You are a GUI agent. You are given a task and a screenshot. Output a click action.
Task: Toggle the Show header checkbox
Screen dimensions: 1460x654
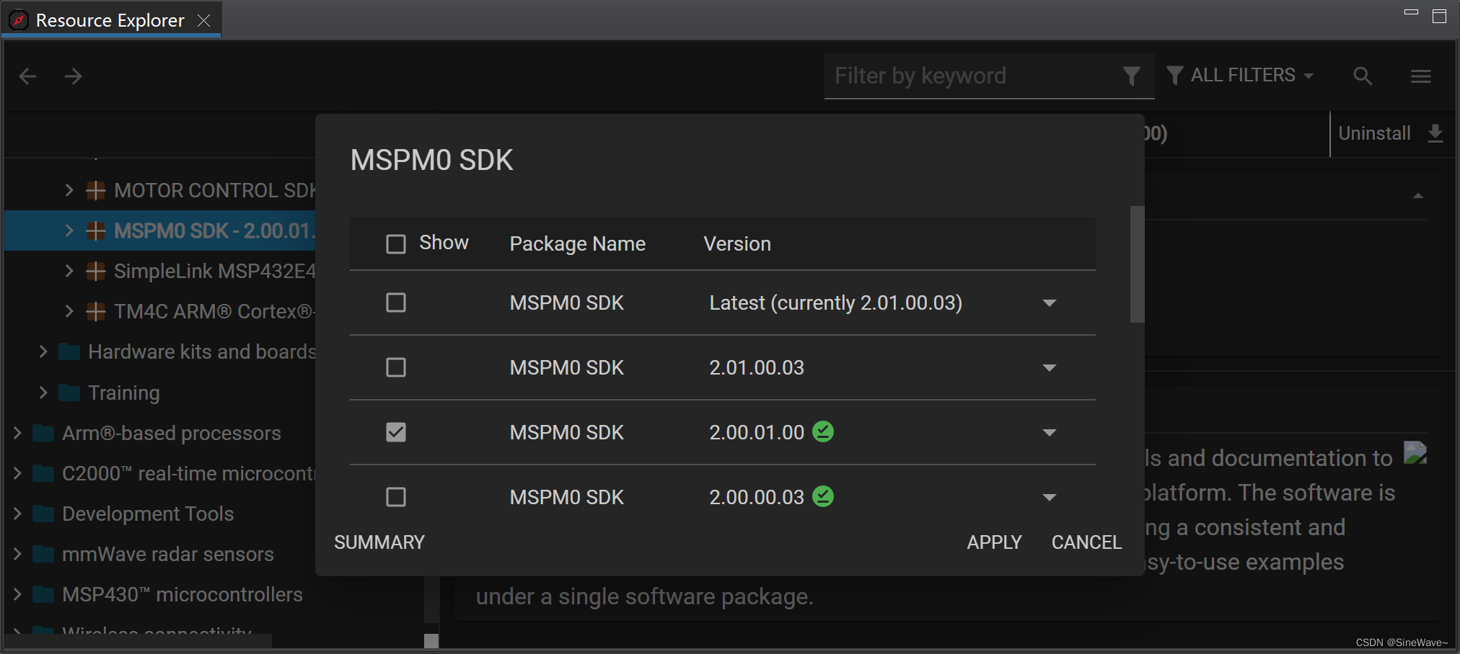[x=396, y=244]
